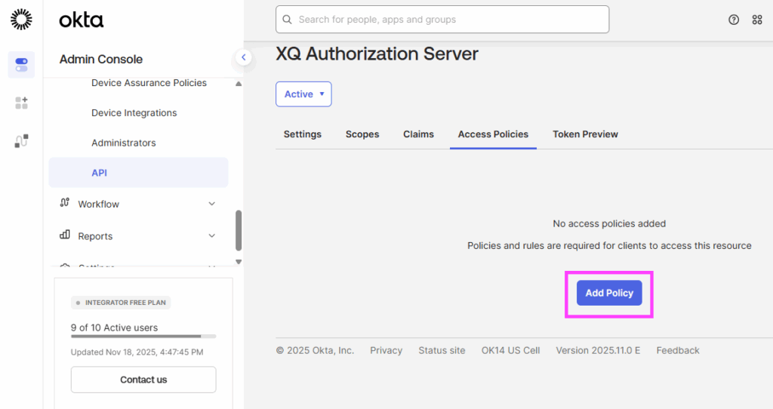The height and width of the screenshot is (409, 773).
Task: Open the Admin Console toggle icon in rail
Action: coord(21,65)
